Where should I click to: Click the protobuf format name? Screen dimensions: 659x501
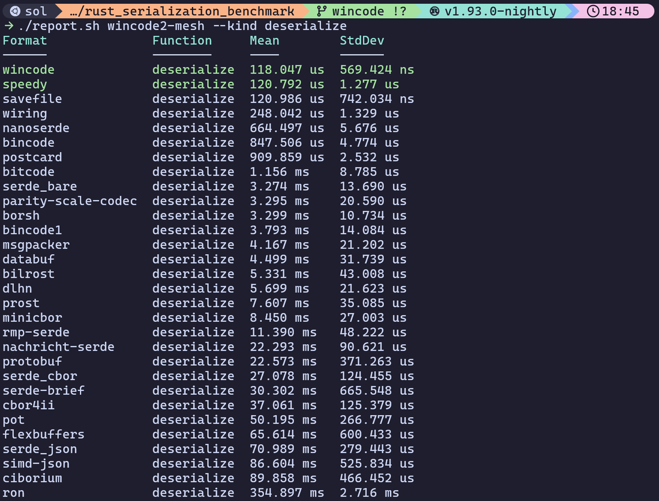click(32, 361)
